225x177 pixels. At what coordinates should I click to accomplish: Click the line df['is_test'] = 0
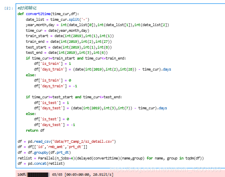[52, 119]
